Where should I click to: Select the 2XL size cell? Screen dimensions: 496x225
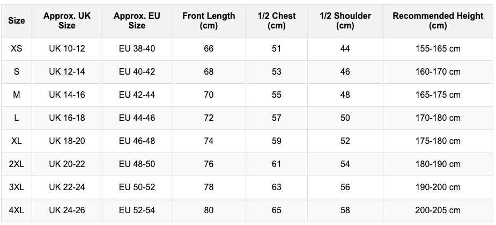(17, 164)
